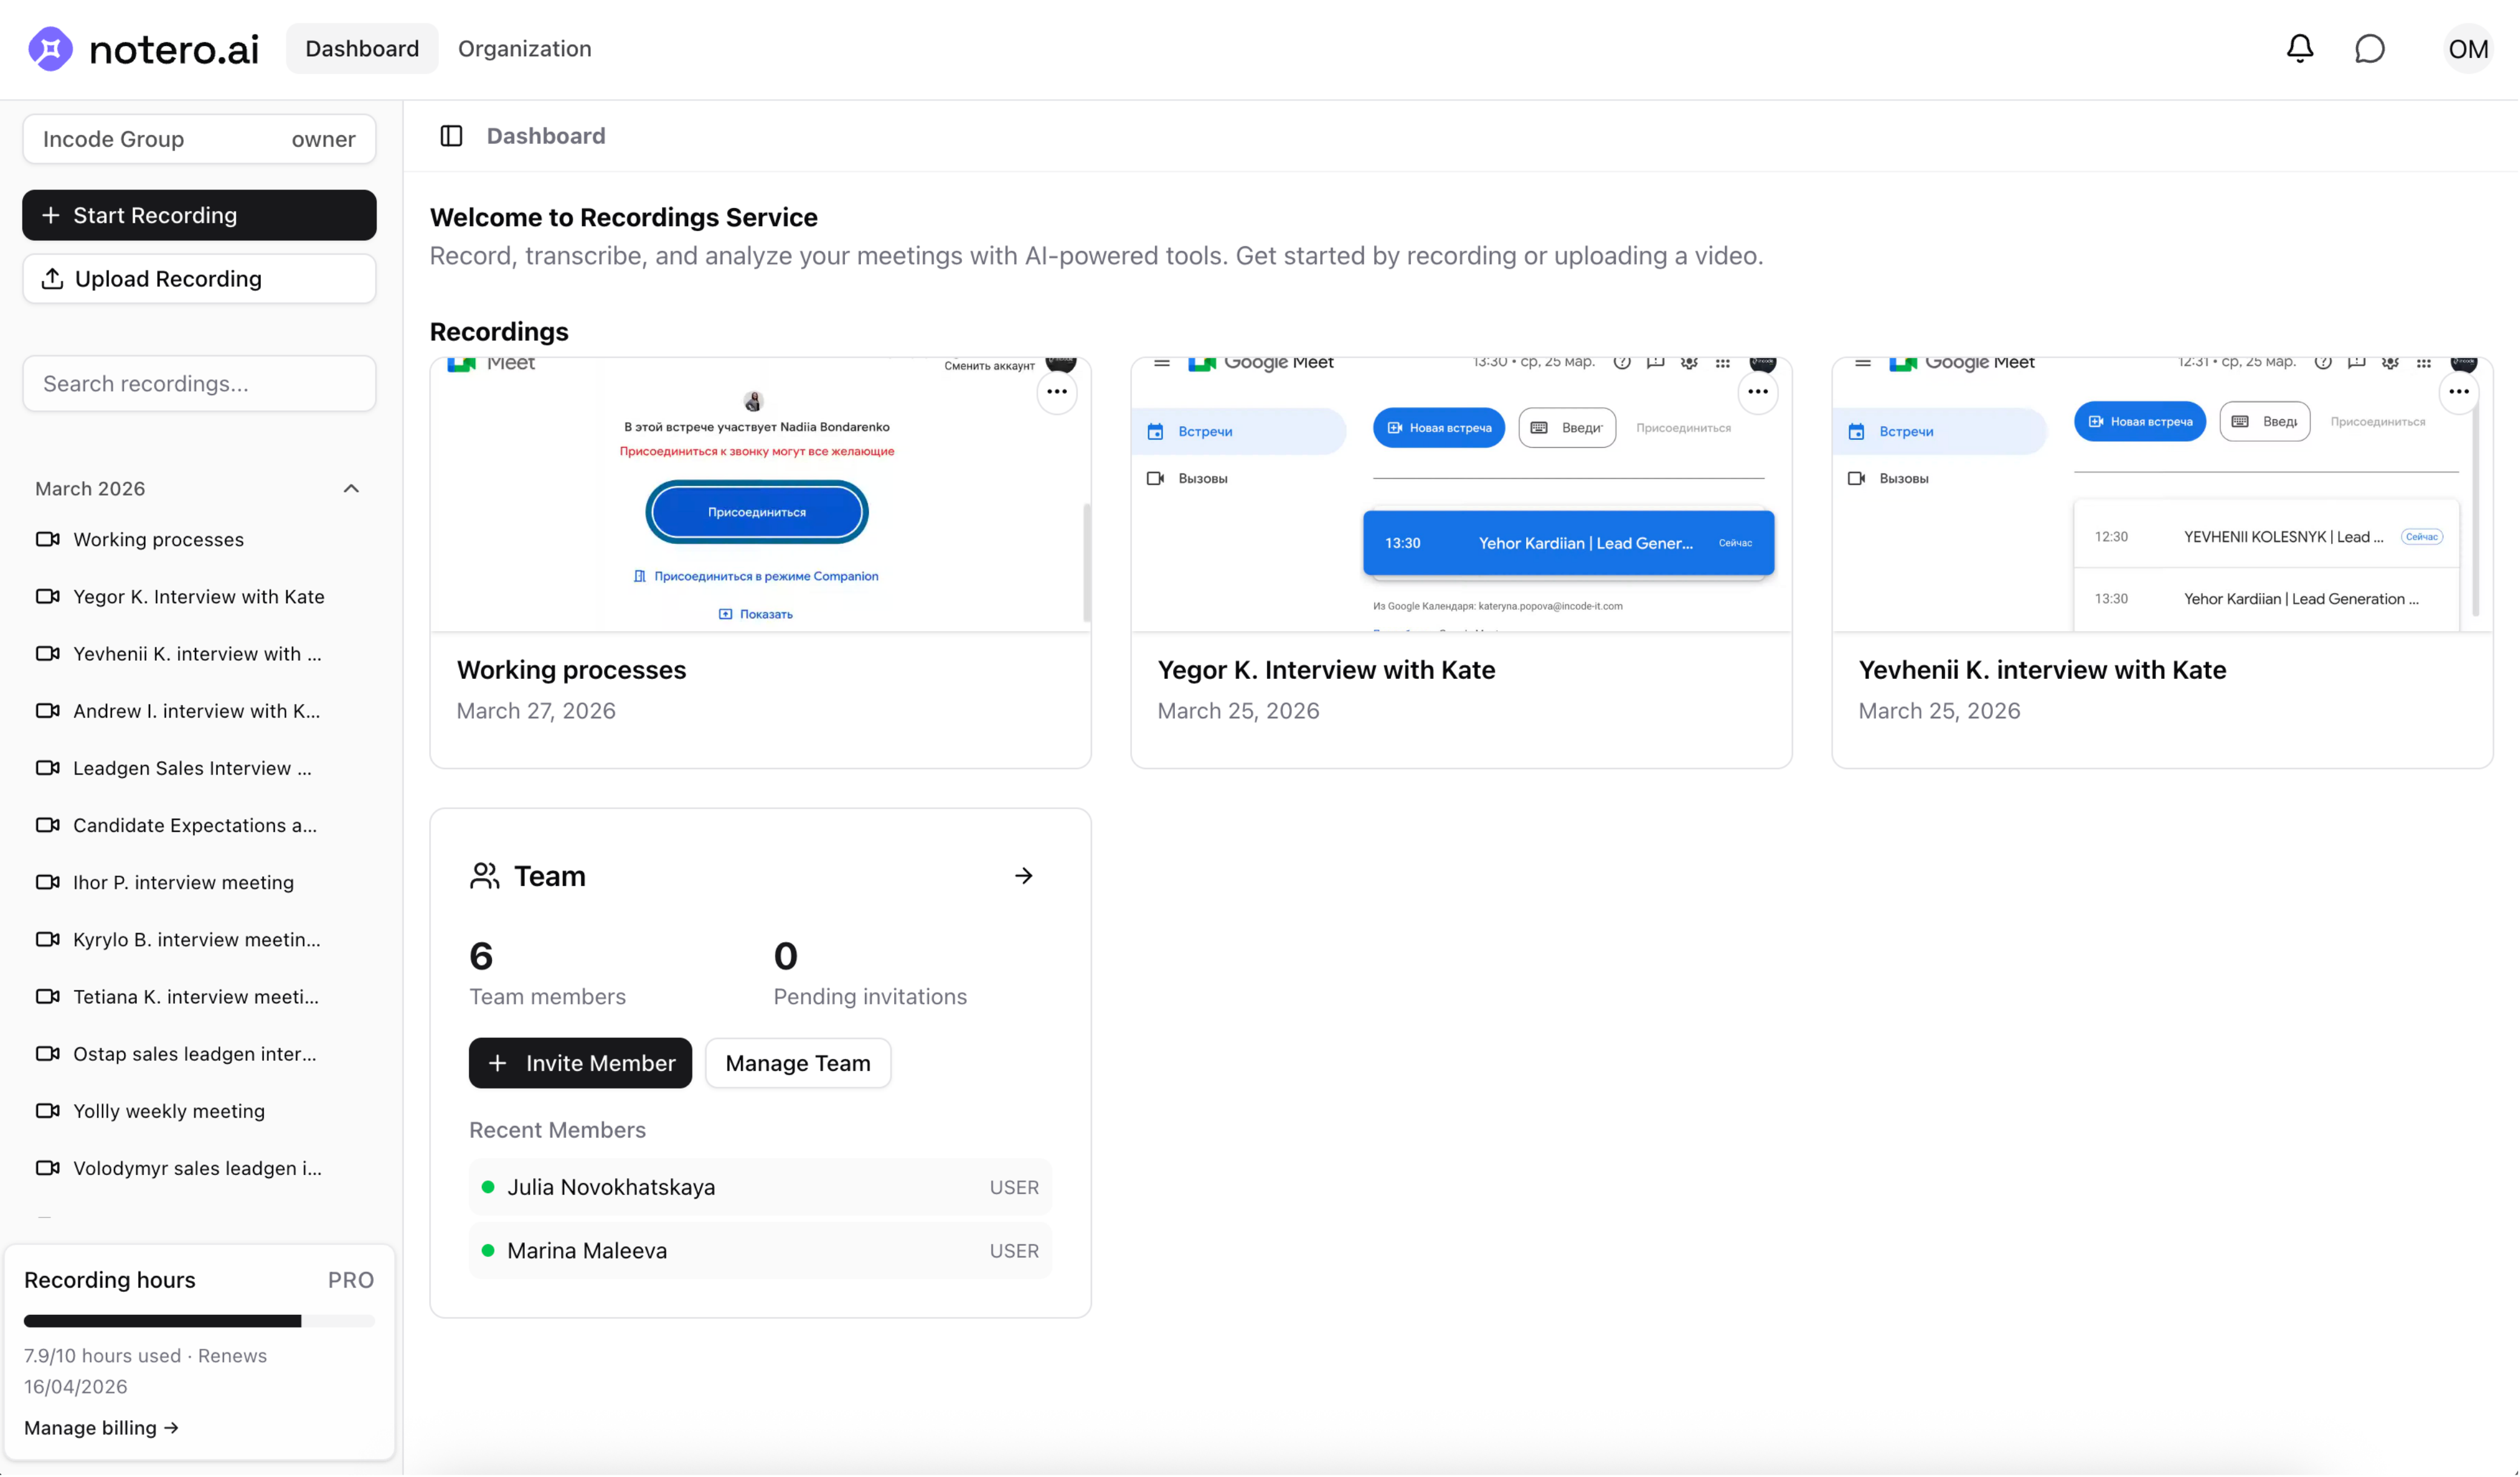Click the Team card arrow icon
Viewport: 2520px width, 1477px height.
coord(1023,876)
